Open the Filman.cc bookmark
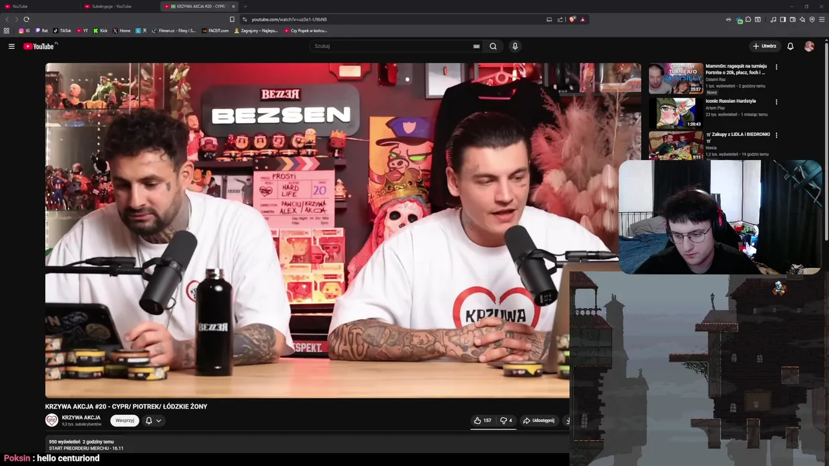Viewport: 829px width, 466px height. point(174,30)
